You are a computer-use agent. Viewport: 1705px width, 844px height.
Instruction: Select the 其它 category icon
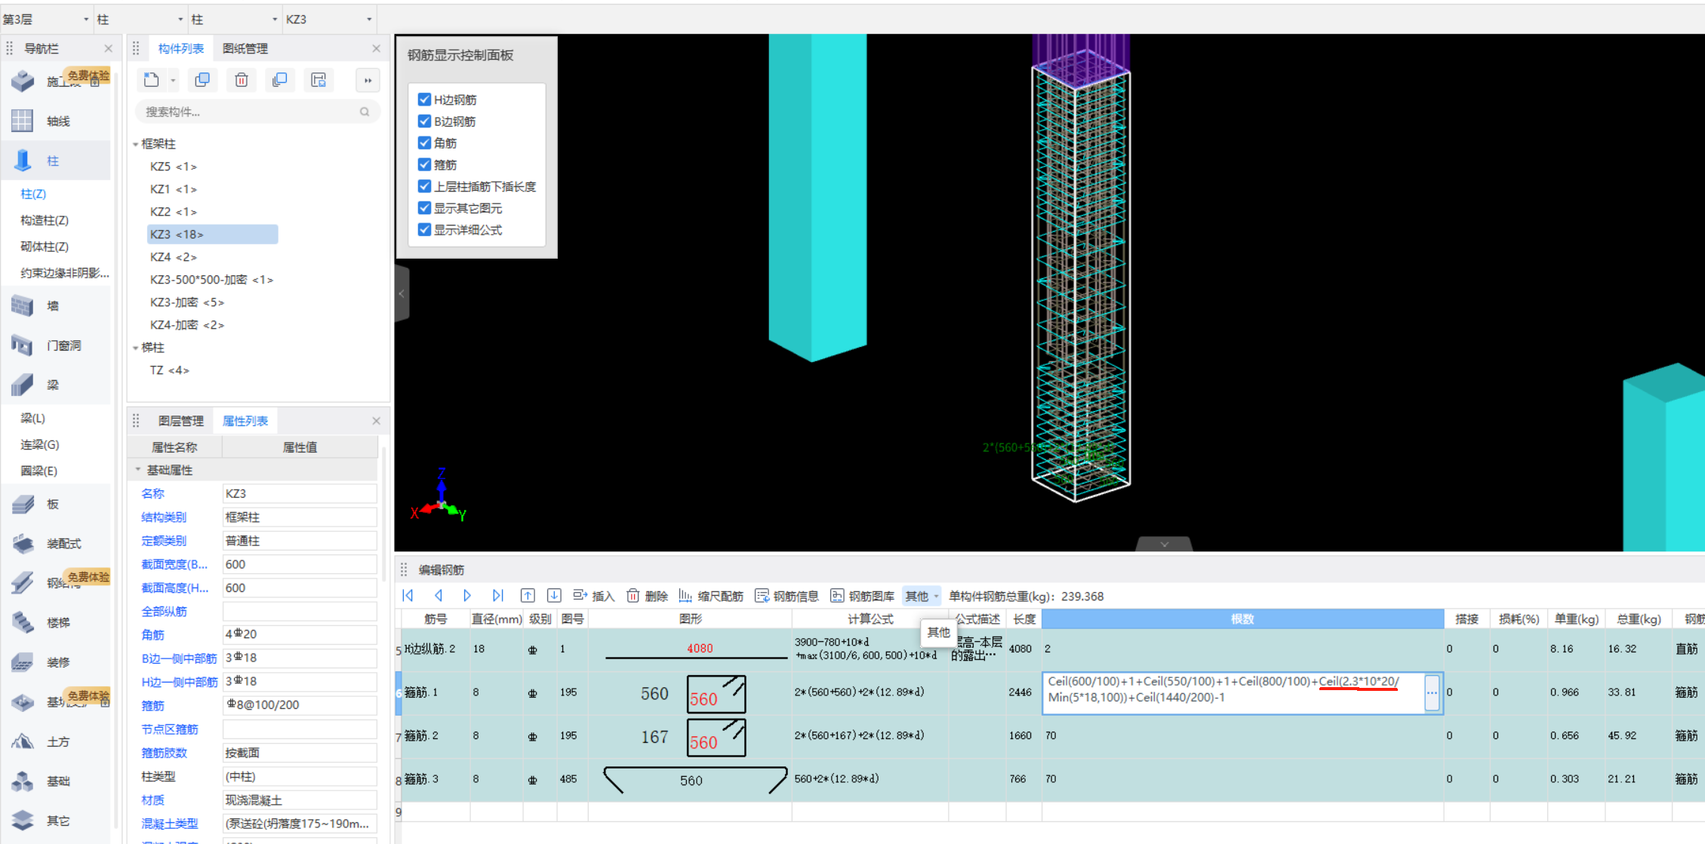[22, 821]
